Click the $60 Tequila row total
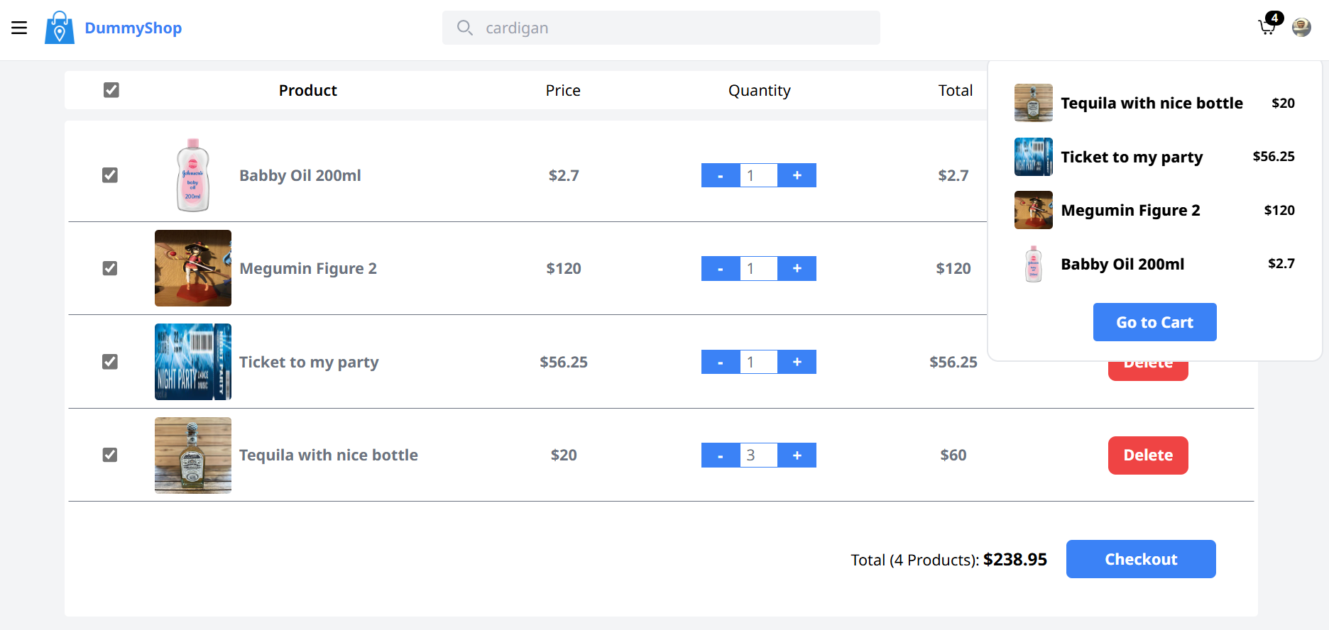This screenshot has height=630, width=1329. click(953, 455)
